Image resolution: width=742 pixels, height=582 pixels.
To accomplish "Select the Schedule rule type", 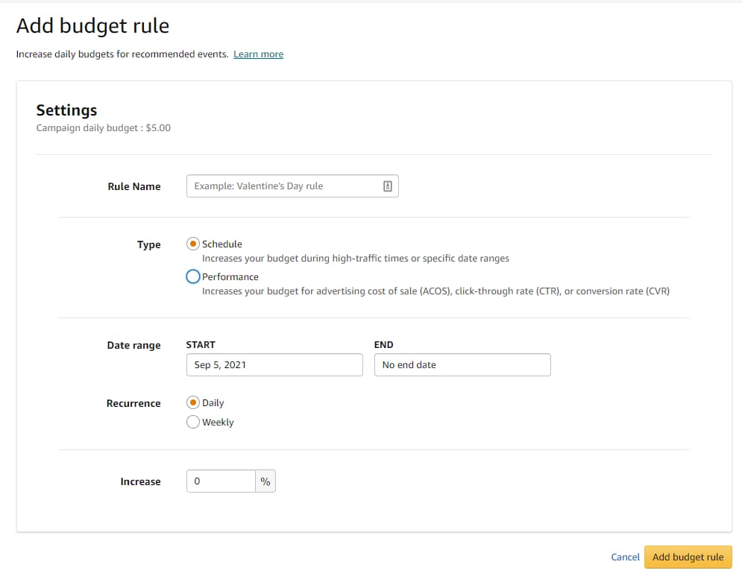I will click(x=193, y=244).
